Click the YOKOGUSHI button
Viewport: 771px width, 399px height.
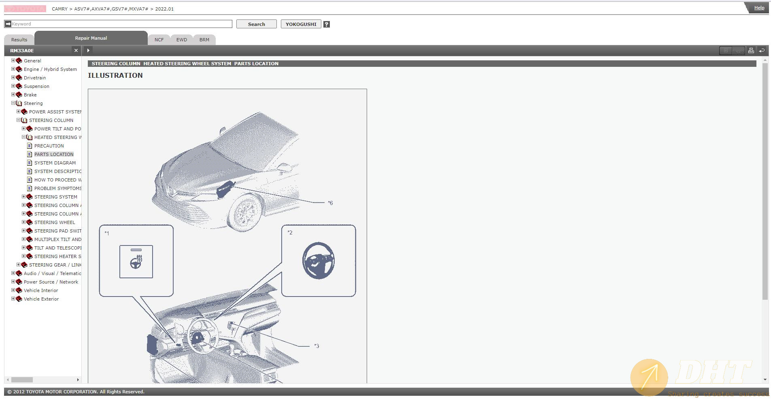pyautogui.click(x=301, y=24)
